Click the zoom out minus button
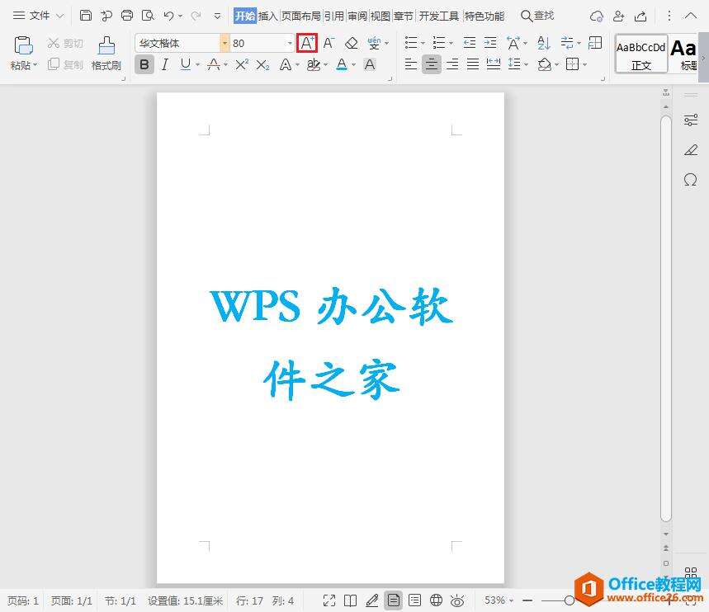 tap(527, 600)
